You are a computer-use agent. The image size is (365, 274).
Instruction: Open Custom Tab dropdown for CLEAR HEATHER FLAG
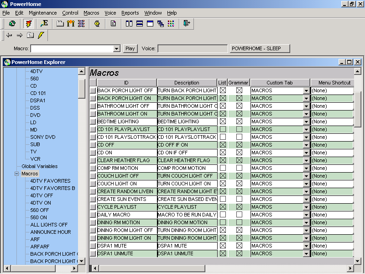pos(306,161)
